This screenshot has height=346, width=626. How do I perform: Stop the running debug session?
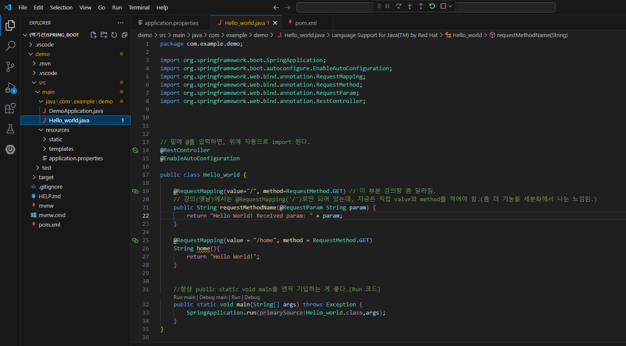[443, 6]
